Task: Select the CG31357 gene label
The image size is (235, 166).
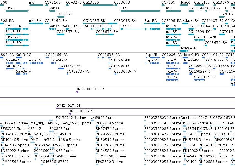Action: click(64, 14)
